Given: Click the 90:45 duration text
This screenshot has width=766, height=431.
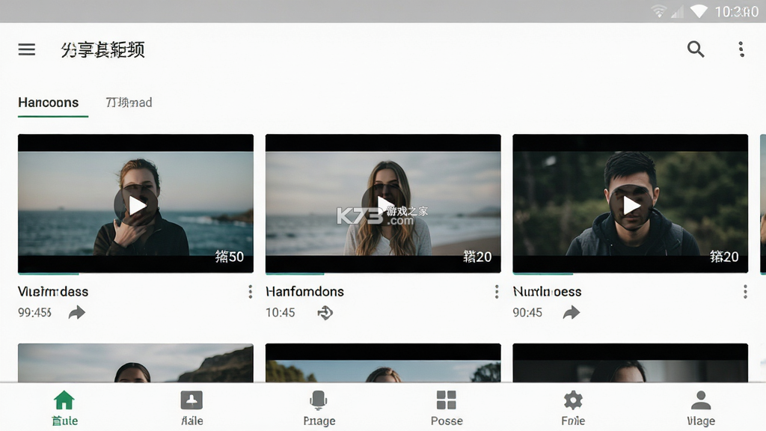Looking at the screenshot, I should pyautogui.click(x=527, y=312).
